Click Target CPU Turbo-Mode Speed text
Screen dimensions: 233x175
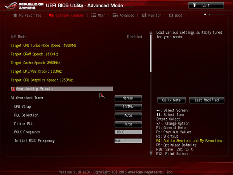43,45
